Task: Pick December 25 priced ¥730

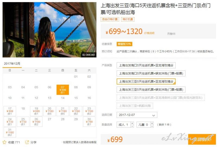Action: [x=23, y=122]
